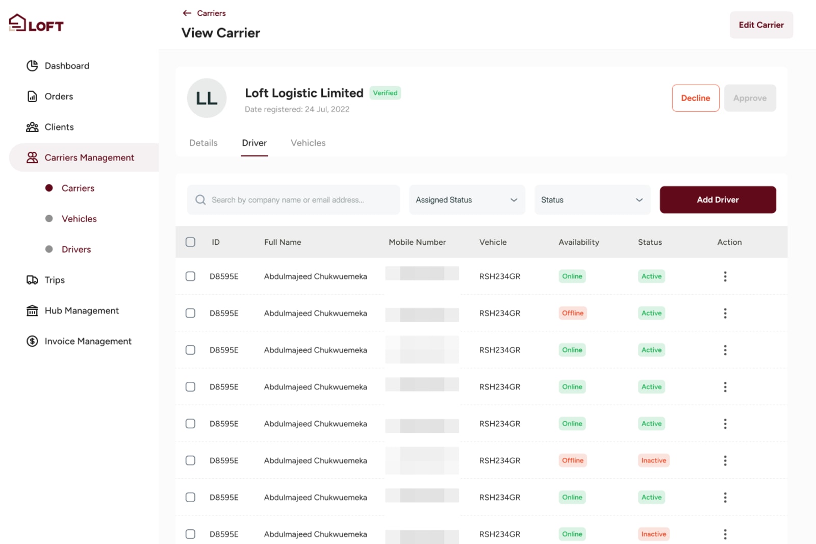Open Vehicles submenu item in sidebar
The image size is (816, 544).
(x=79, y=219)
